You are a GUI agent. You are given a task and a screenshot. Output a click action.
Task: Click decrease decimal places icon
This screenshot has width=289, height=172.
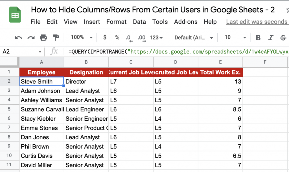pos(129,38)
